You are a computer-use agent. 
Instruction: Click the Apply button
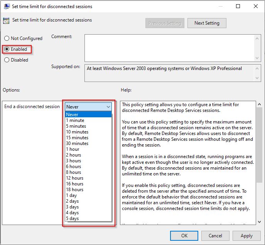[246, 236]
